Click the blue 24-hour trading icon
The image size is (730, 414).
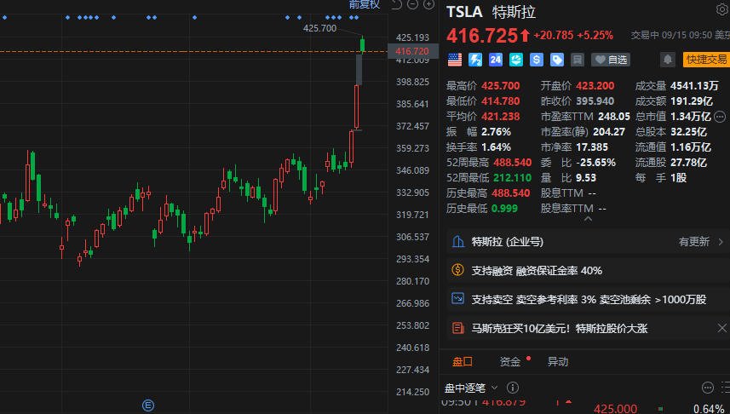(x=496, y=60)
